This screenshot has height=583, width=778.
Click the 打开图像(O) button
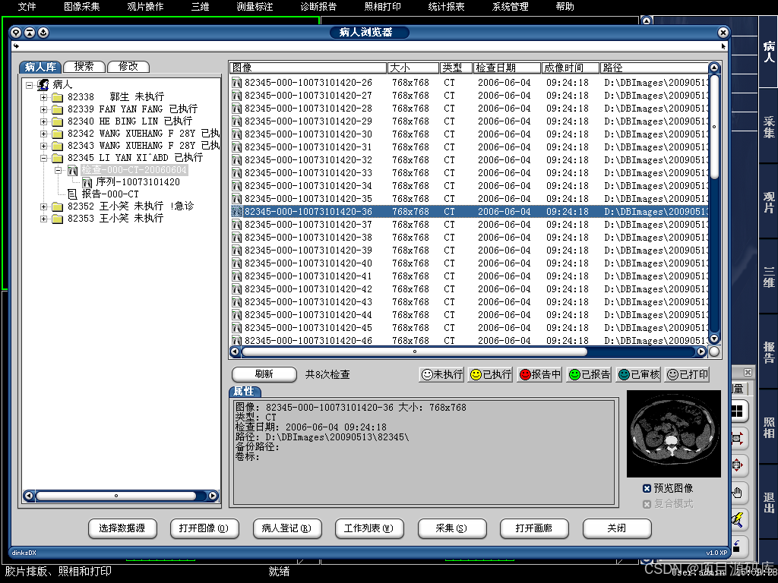[x=204, y=528]
